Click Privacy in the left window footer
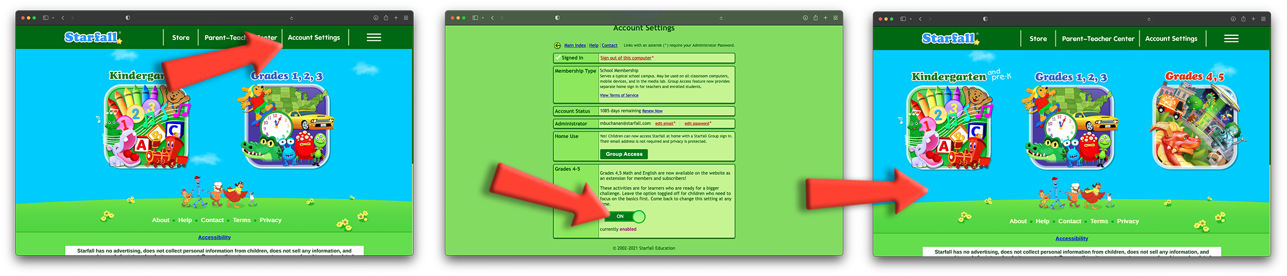Viewport: 1287px width, 276px height. (x=271, y=220)
